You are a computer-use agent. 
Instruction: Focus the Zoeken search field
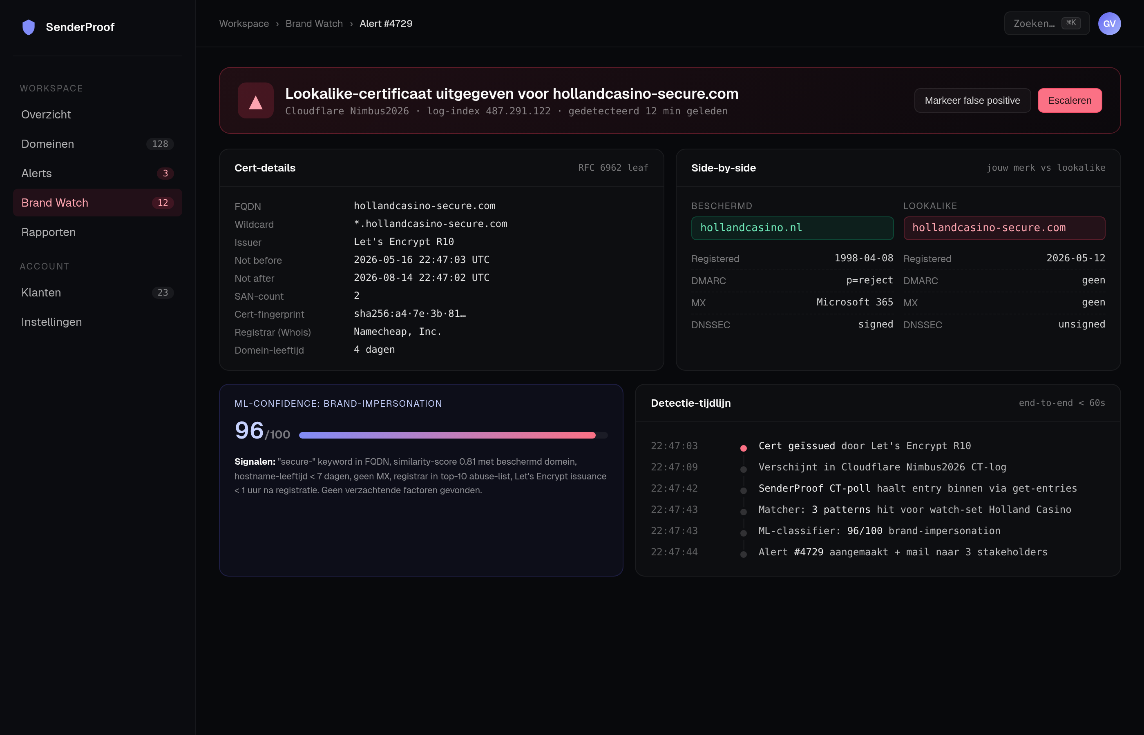pos(1047,23)
